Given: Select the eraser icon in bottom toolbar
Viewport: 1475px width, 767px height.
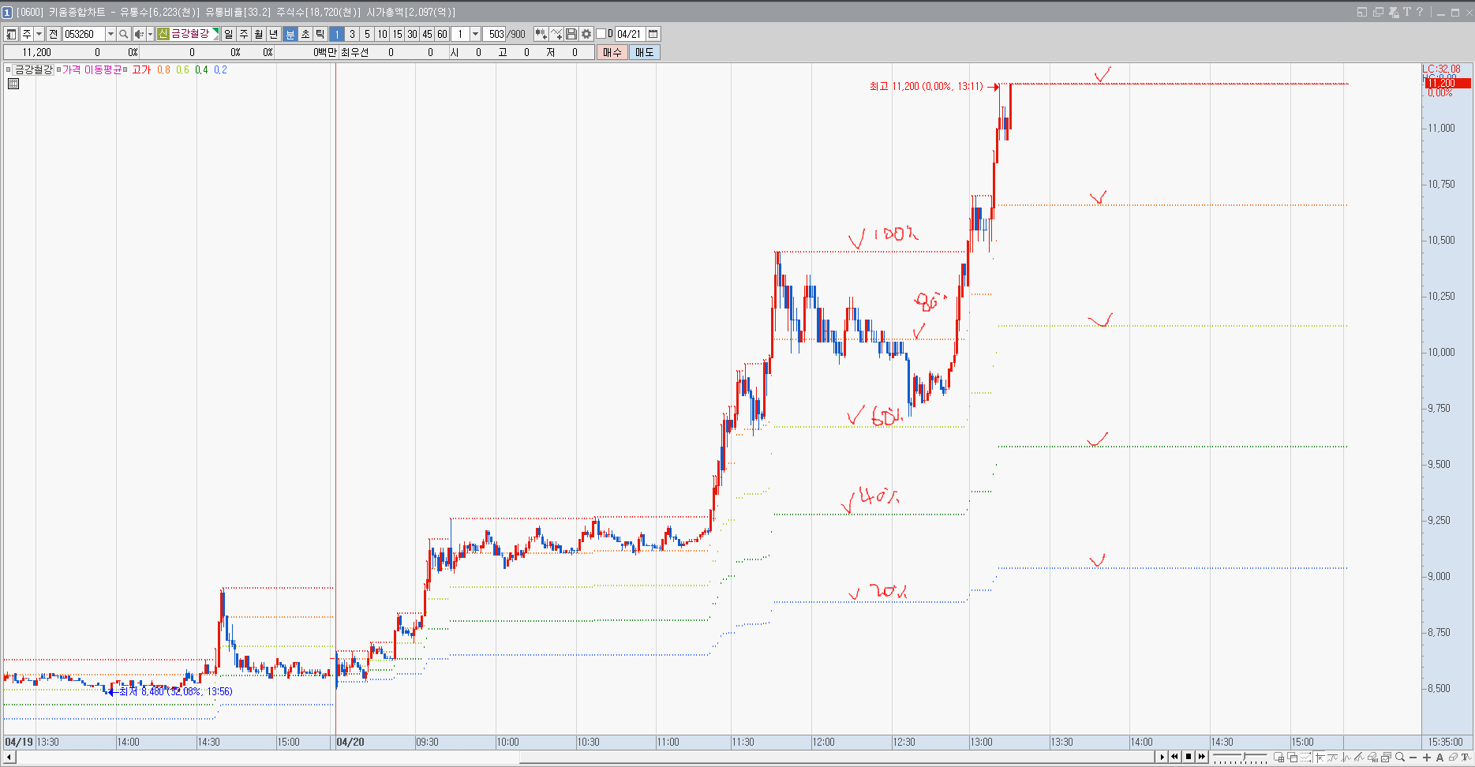Looking at the screenshot, I should coord(1452,758).
